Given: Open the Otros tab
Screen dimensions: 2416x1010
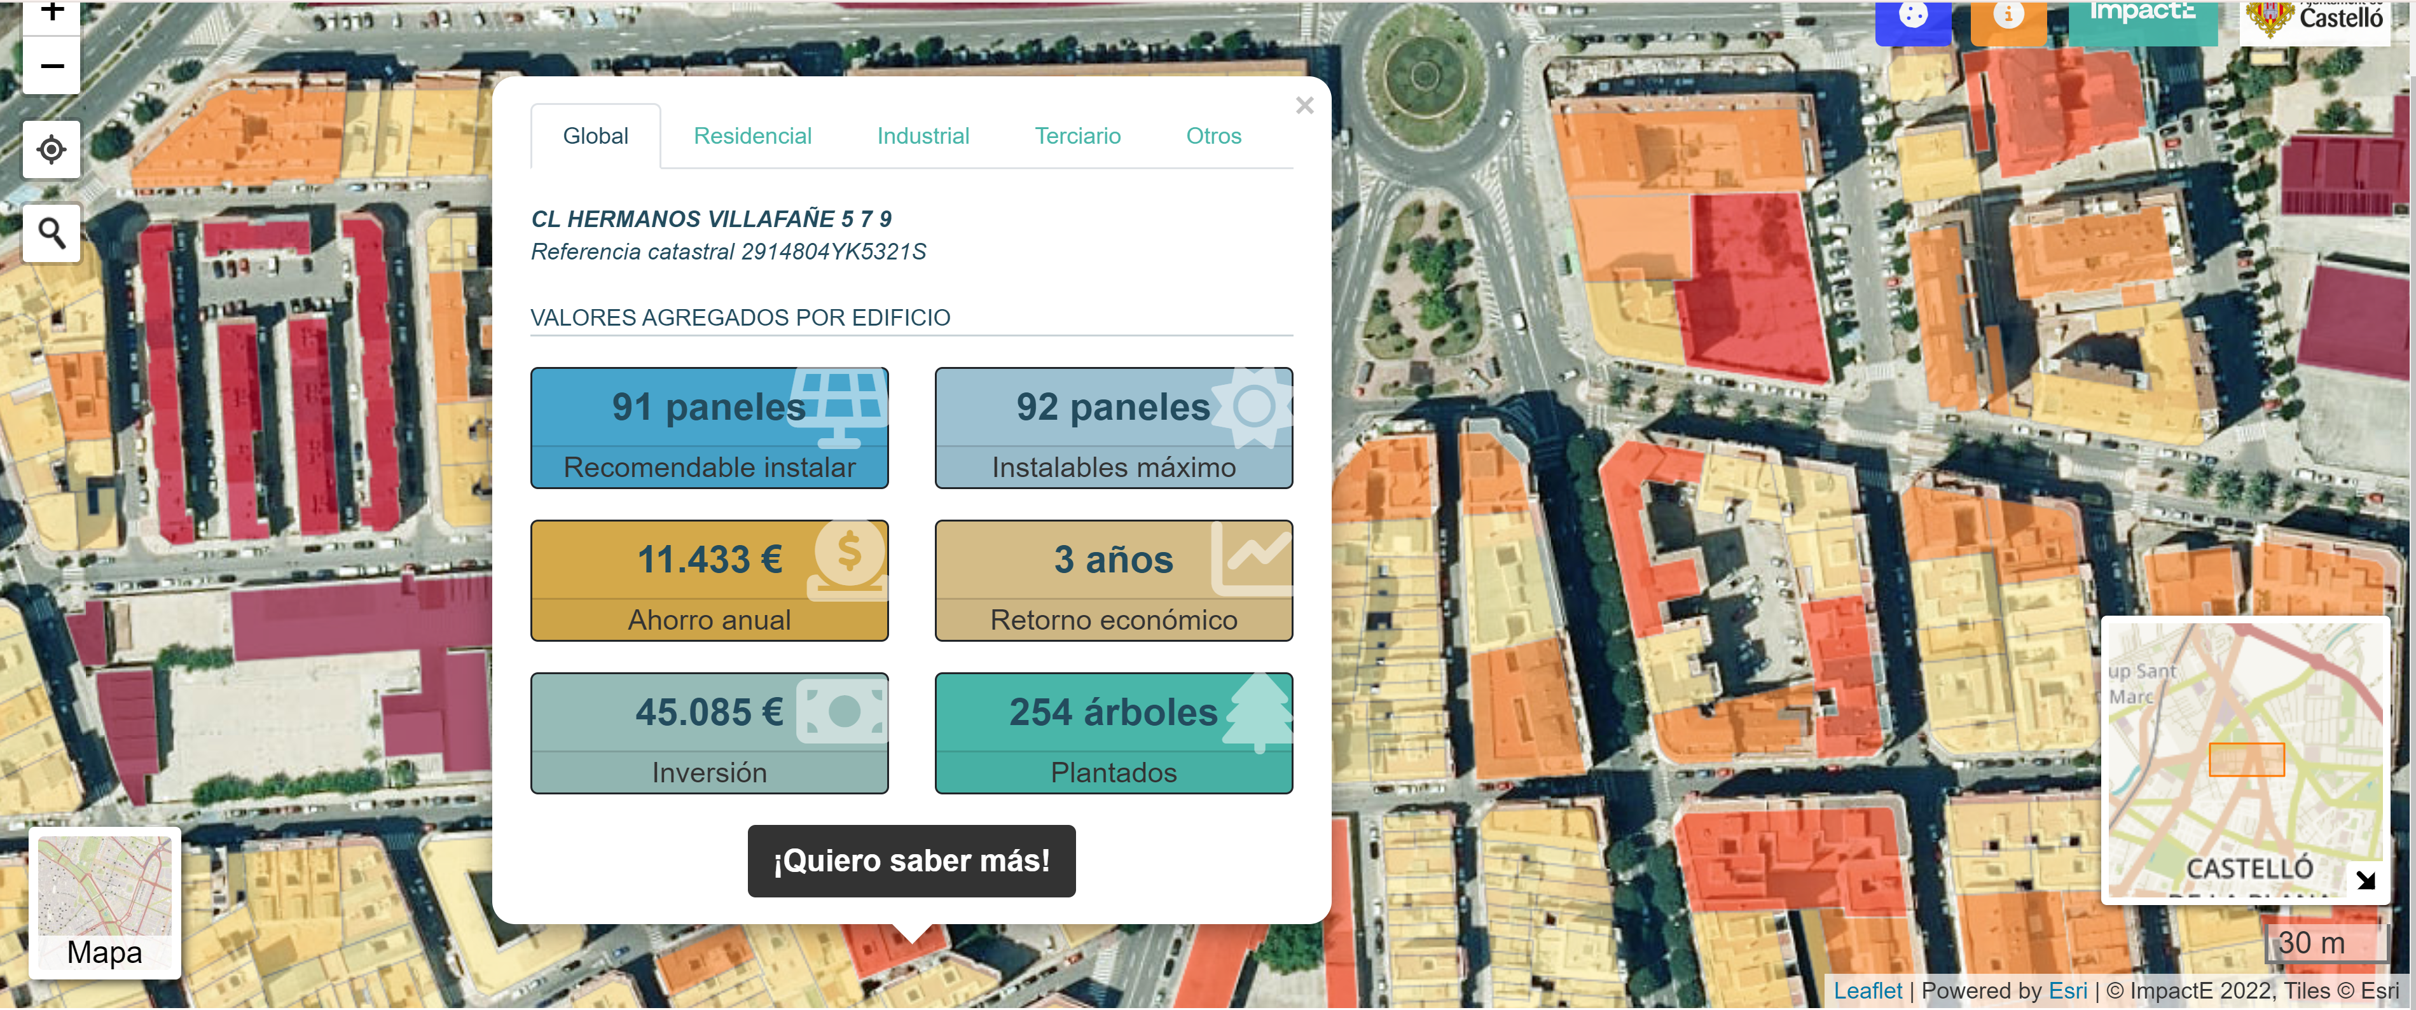Looking at the screenshot, I should point(1213,135).
